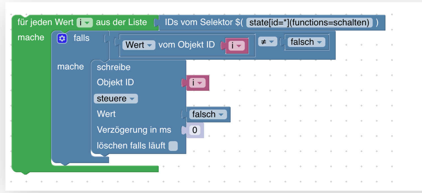Open the 'Wert' attribute dropdown
The height and width of the screenshot is (193, 422).
pyautogui.click(x=139, y=45)
